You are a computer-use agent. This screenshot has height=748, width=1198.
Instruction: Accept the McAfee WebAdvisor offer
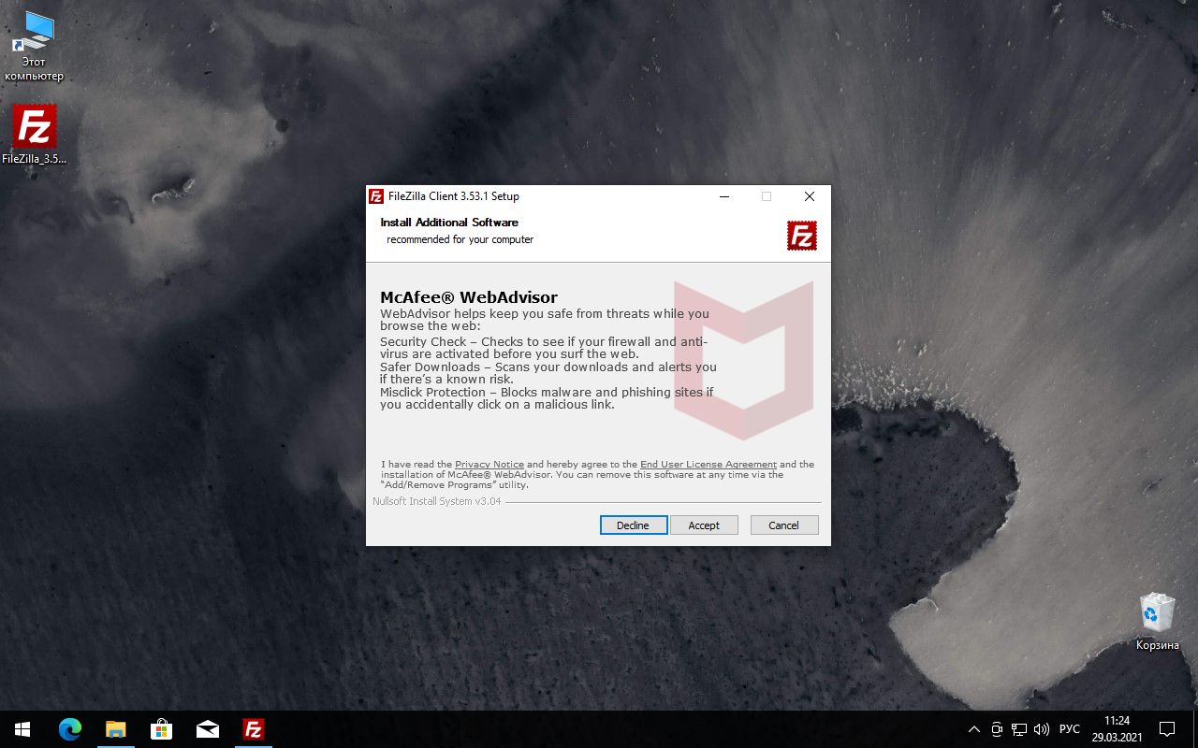coord(704,525)
